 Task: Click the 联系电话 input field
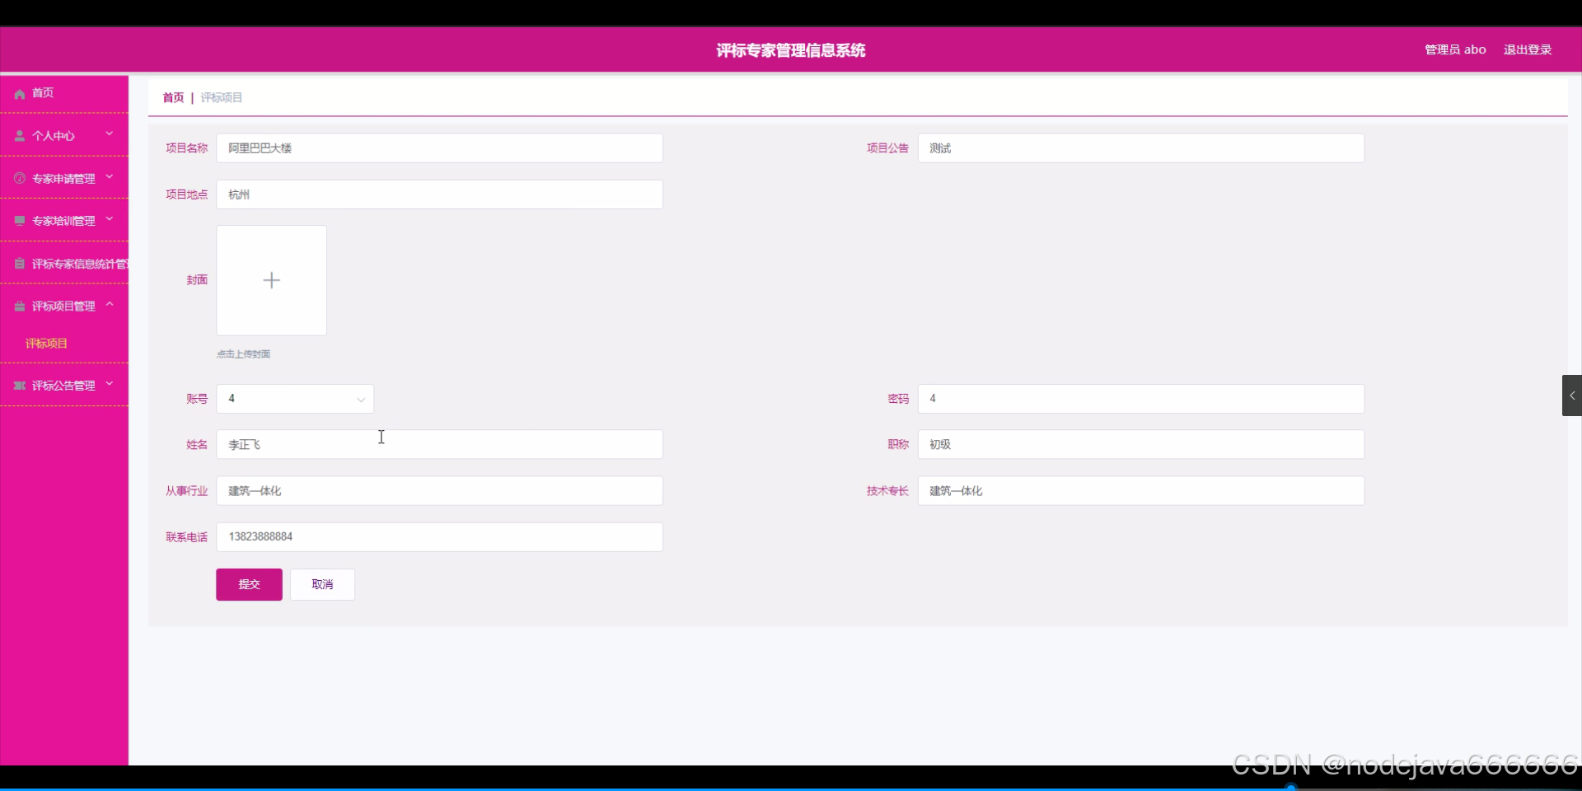click(439, 537)
